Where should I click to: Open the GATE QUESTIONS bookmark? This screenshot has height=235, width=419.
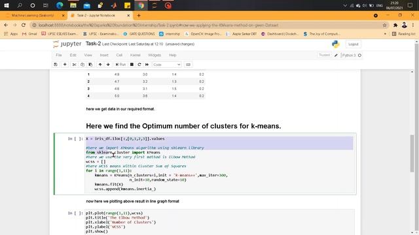coord(139,34)
